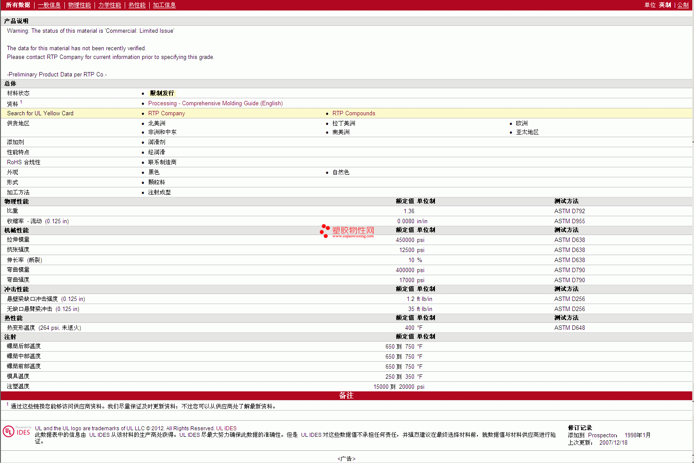
Task: Select the 热变形温度 value 400
Action: pyautogui.click(x=410, y=328)
